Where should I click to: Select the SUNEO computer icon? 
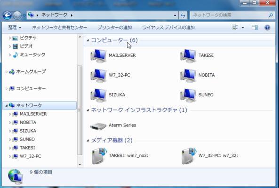point(188,95)
